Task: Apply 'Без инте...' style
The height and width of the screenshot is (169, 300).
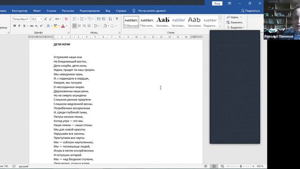Action: click(147, 22)
